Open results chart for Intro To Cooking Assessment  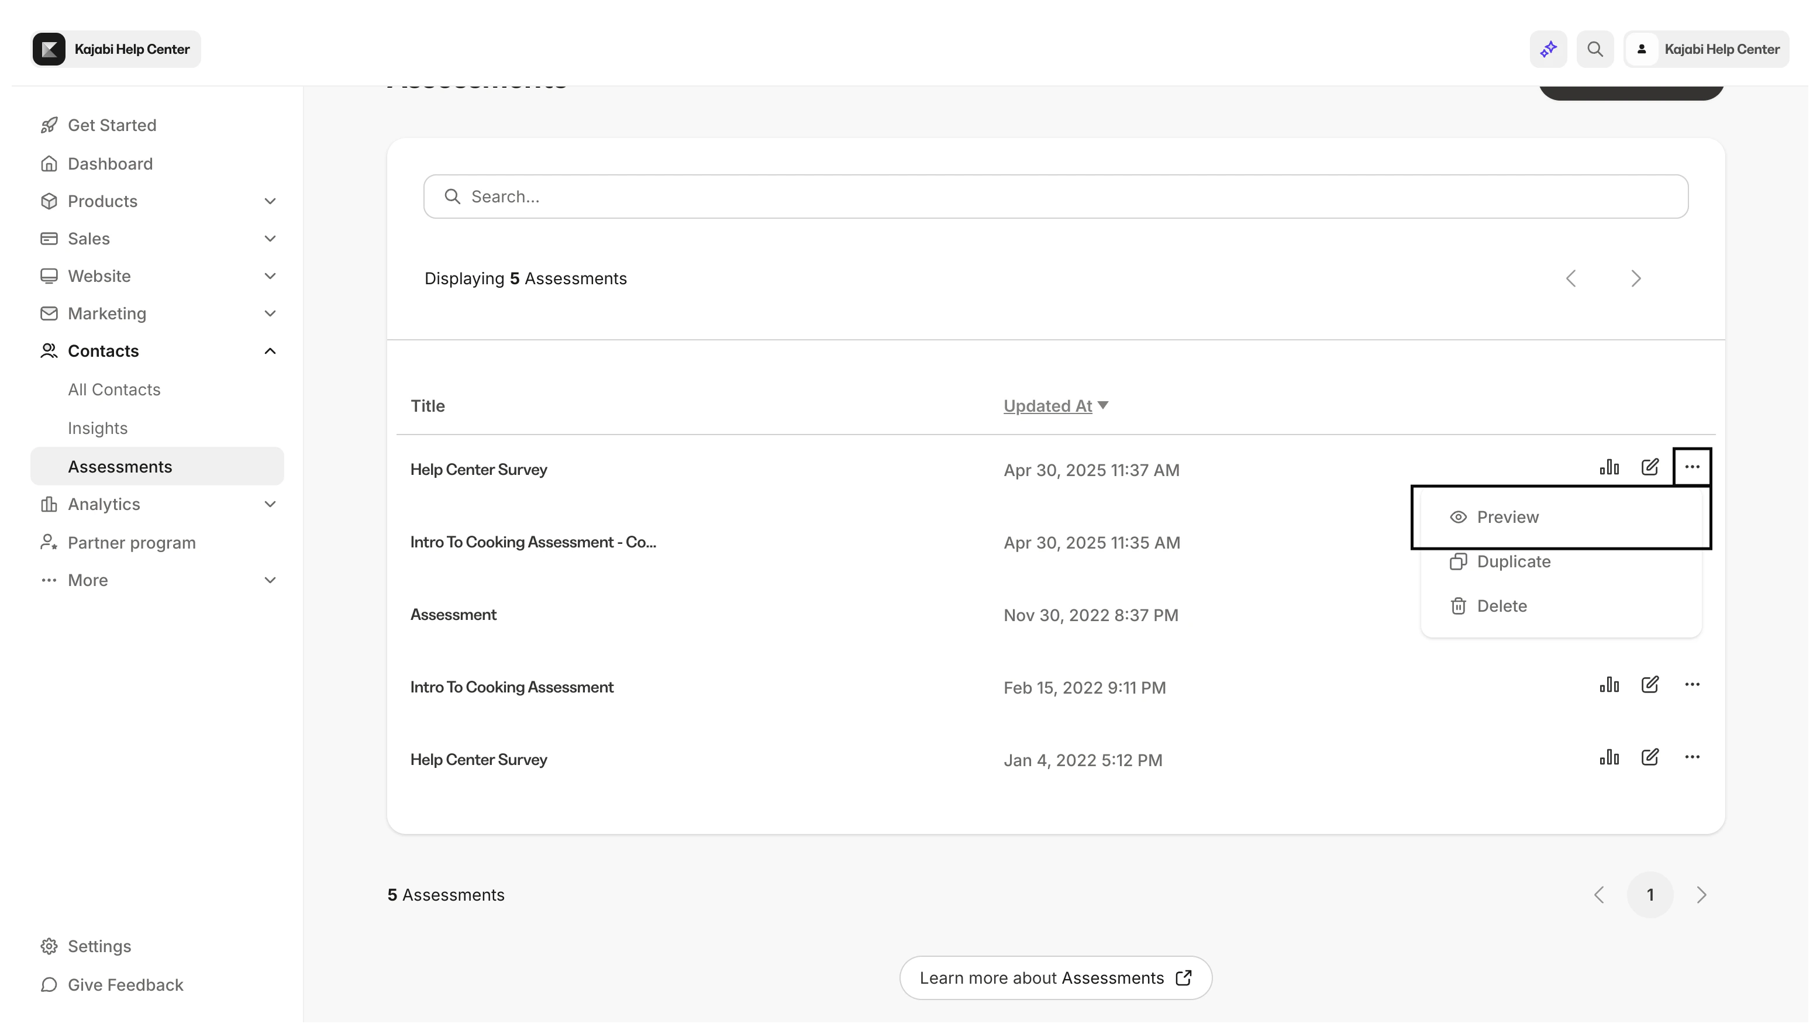[x=1609, y=685]
